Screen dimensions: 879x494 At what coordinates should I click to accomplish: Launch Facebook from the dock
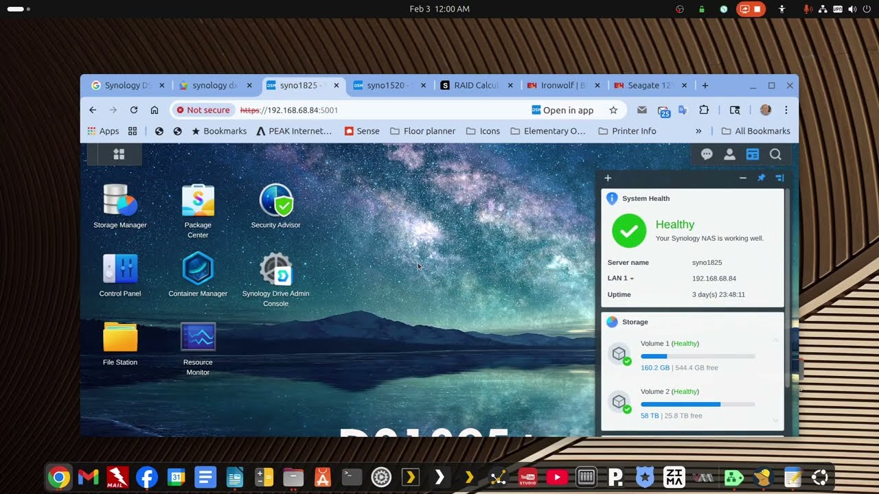147,477
